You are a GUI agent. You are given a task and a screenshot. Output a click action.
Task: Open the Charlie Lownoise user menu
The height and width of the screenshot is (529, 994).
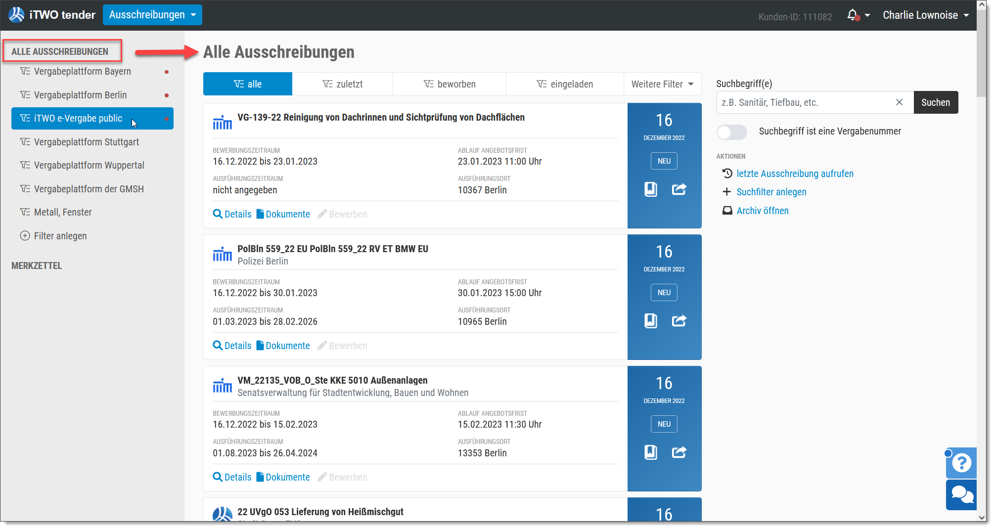926,15
